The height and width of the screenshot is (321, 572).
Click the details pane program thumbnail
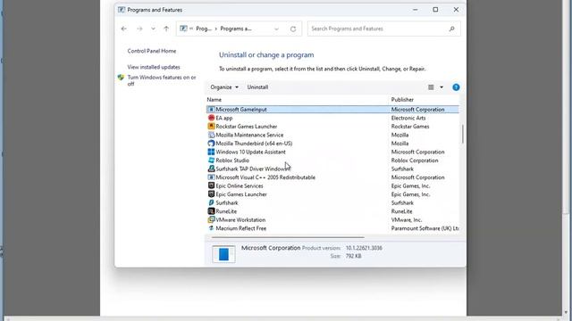click(x=223, y=254)
